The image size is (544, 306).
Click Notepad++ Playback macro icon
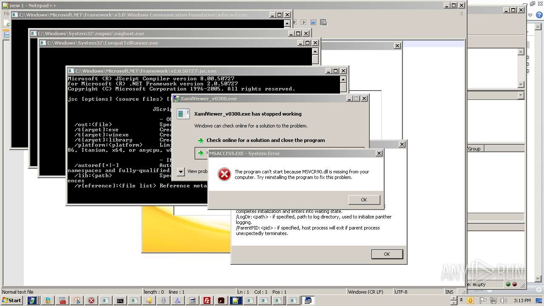pos(303,22)
